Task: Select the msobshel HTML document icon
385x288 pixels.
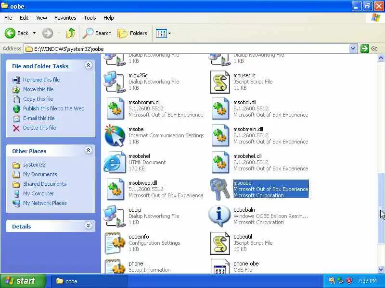Action: tap(115, 162)
